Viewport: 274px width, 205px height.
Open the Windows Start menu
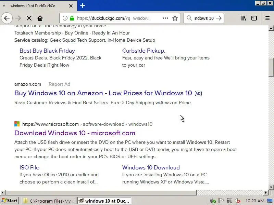(10, 201)
